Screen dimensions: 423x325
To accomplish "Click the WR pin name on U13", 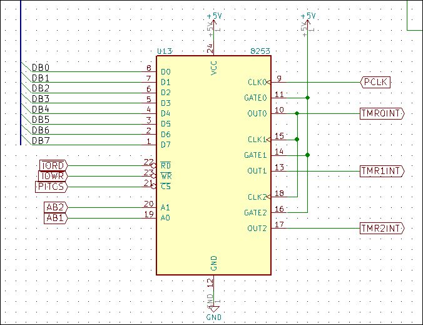I will (x=166, y=176).
